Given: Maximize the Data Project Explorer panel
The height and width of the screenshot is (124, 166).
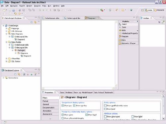Looking at the screenshot, I should [x=39, y=18].
